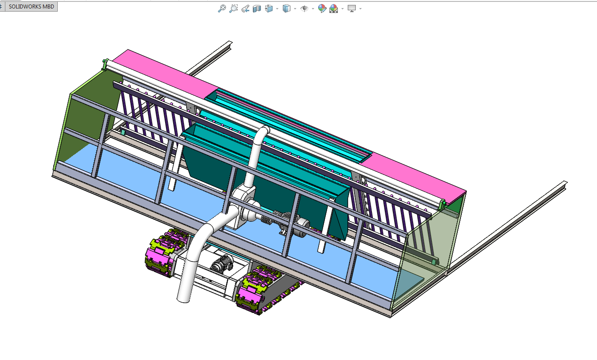Screen dimensions: 597x360
Task: Expand View Settings dropdown arrow
Action: pyautogui.click(x=360, y=9)
